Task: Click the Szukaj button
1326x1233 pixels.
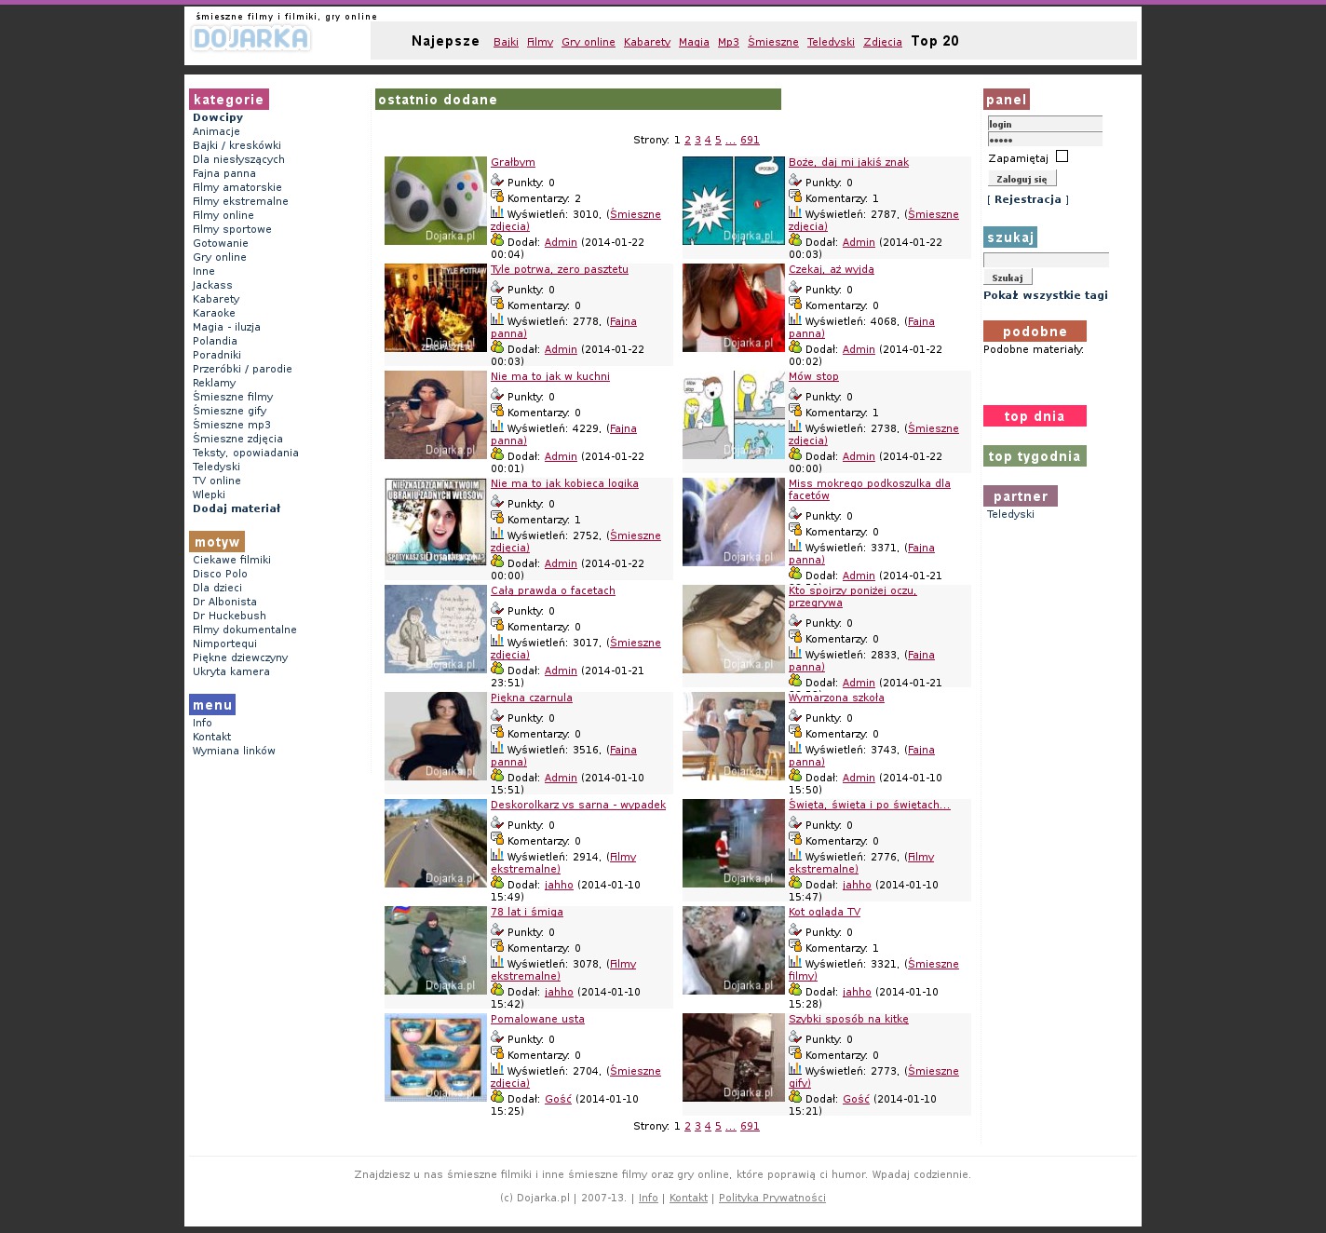Action: pyautogui.click(x=1008, y=278)
